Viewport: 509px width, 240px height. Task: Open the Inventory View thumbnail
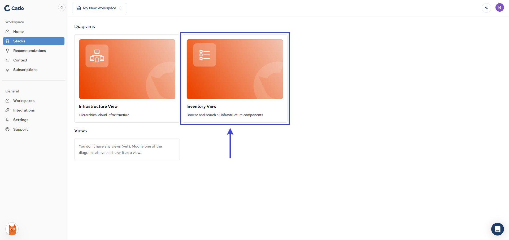tap(235, 69)
